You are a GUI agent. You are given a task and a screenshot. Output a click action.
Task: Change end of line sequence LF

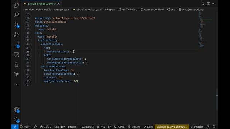pos(109,126)
